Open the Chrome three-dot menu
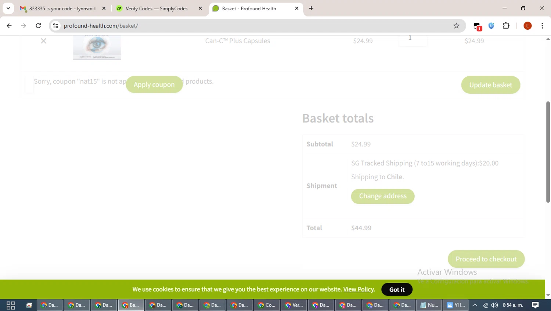 coord(542,26)
